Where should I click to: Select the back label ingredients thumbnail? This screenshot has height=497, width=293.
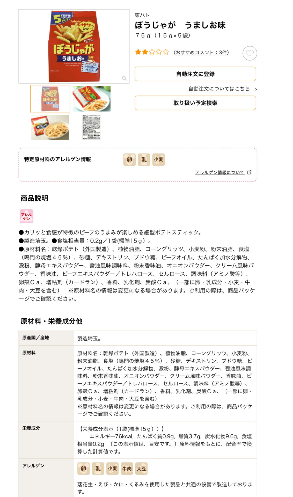click(x=91, y=127)
